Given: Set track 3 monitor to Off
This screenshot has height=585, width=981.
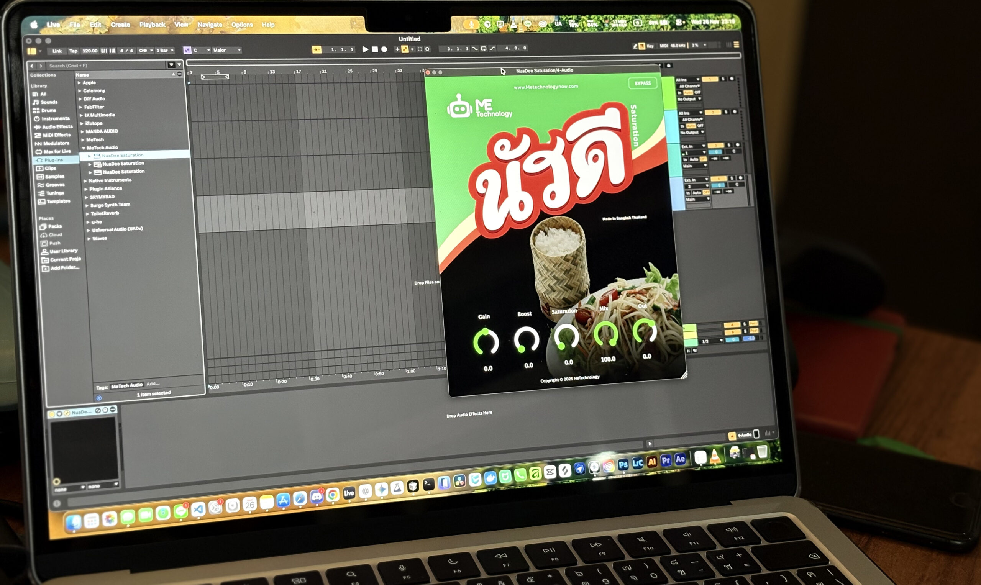Looking at the screenshot, I should coord(703,159).
